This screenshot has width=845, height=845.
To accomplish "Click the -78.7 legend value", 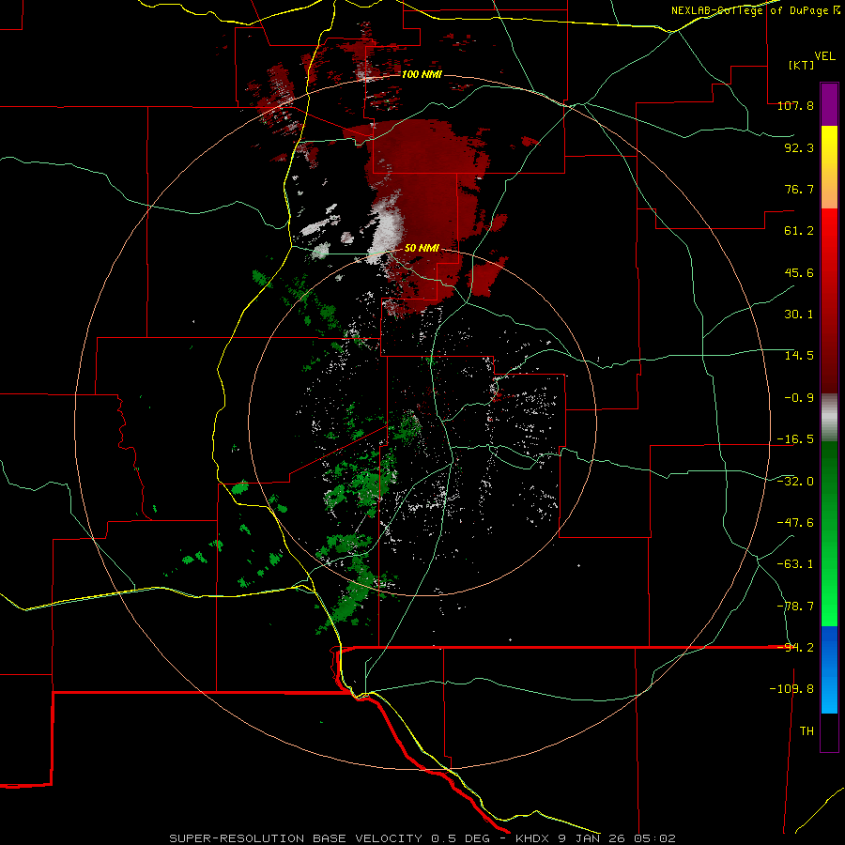I will [x=795, y=607].
